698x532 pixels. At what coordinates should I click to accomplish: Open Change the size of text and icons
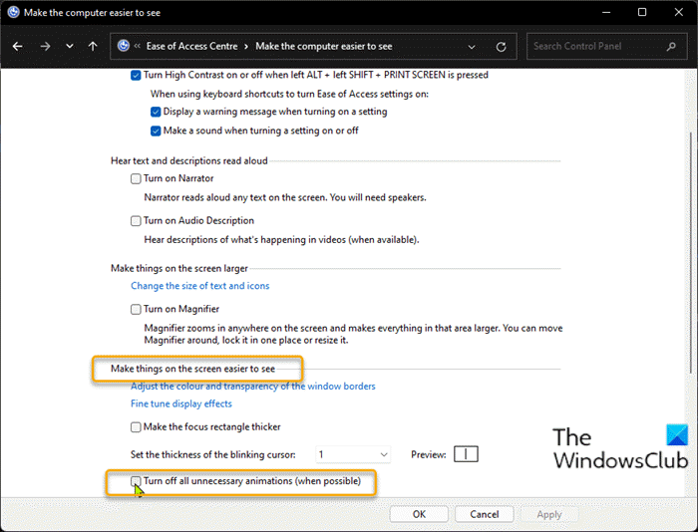click(x=199, y=286)
